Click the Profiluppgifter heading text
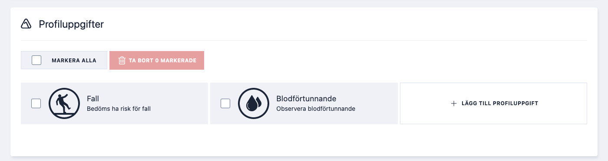 point(71,24)
